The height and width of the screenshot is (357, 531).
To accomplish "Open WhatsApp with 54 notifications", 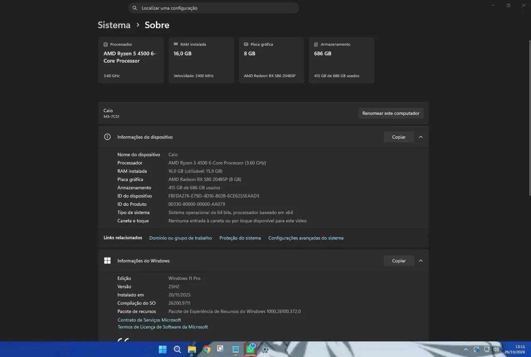I will coord(250,349).
